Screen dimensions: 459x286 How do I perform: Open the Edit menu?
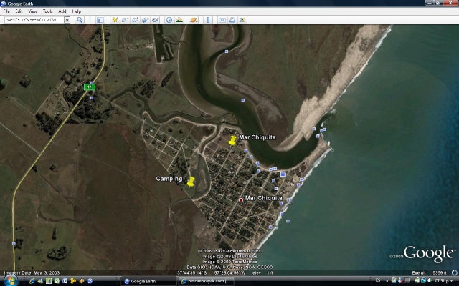[19, 11]
